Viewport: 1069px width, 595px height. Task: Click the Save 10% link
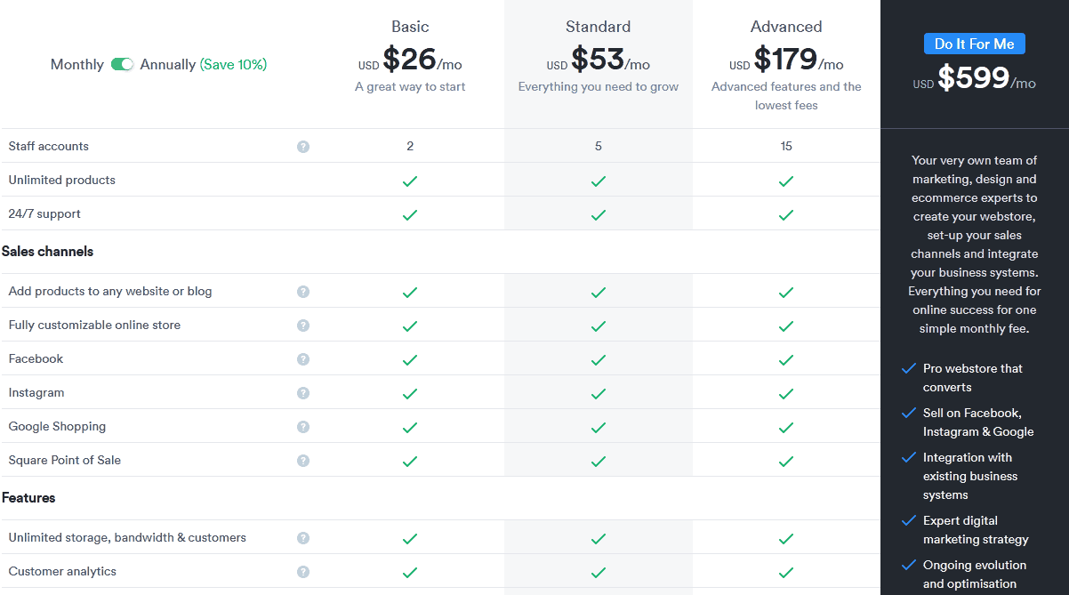[232, 64]
